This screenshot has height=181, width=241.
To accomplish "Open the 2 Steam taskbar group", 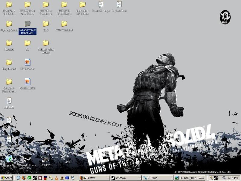I will click(126, 178).
